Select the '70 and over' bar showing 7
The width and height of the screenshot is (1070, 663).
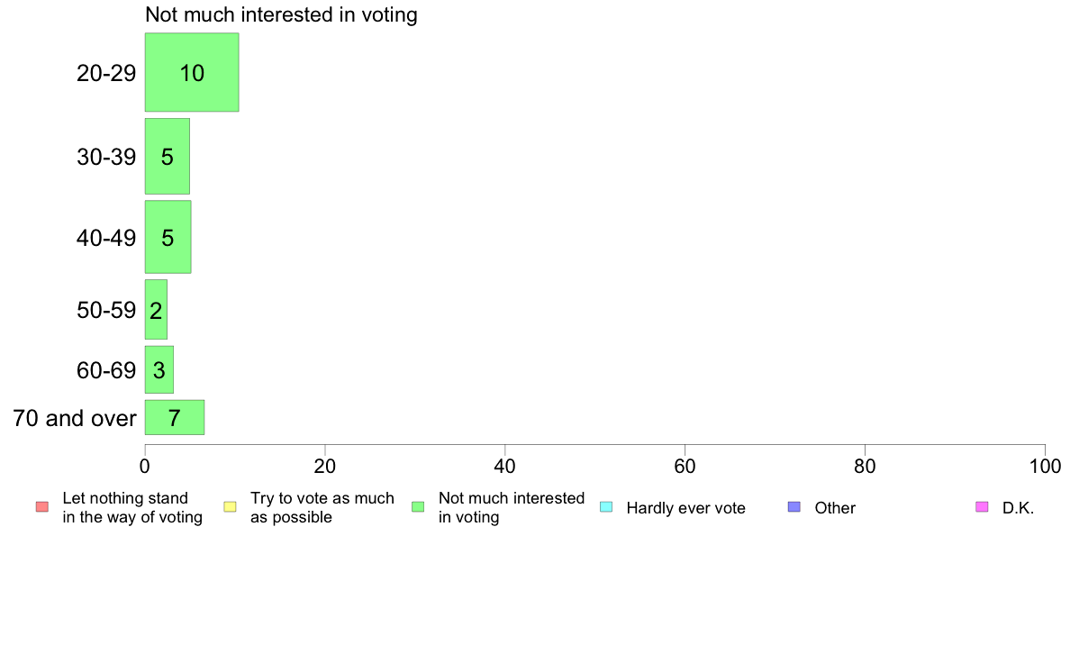coord(175,418)
